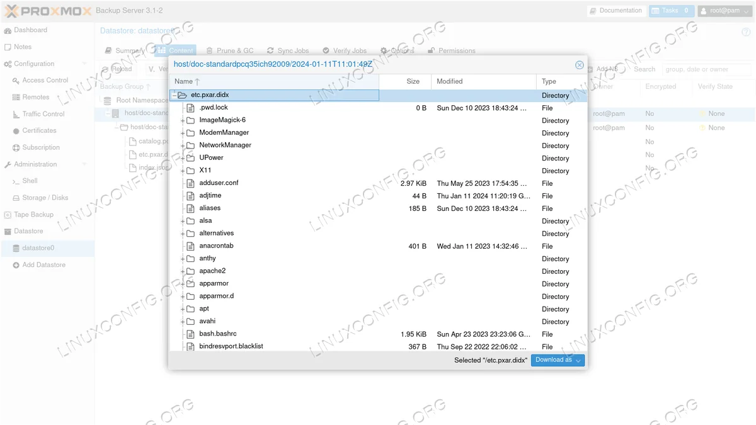Switch to the Sync Jobs tab
The height and width of the screenshot is (425, 756).
pos(288,50)
